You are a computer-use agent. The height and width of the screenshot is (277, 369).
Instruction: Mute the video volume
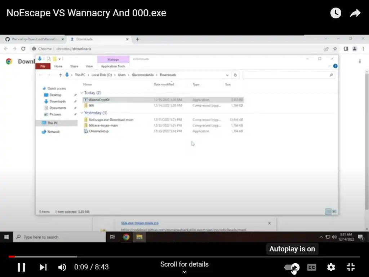pos(62,267)
